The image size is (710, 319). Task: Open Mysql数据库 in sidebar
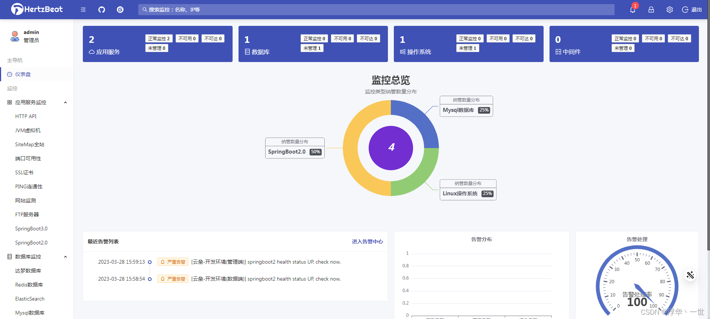click(30, 313)
